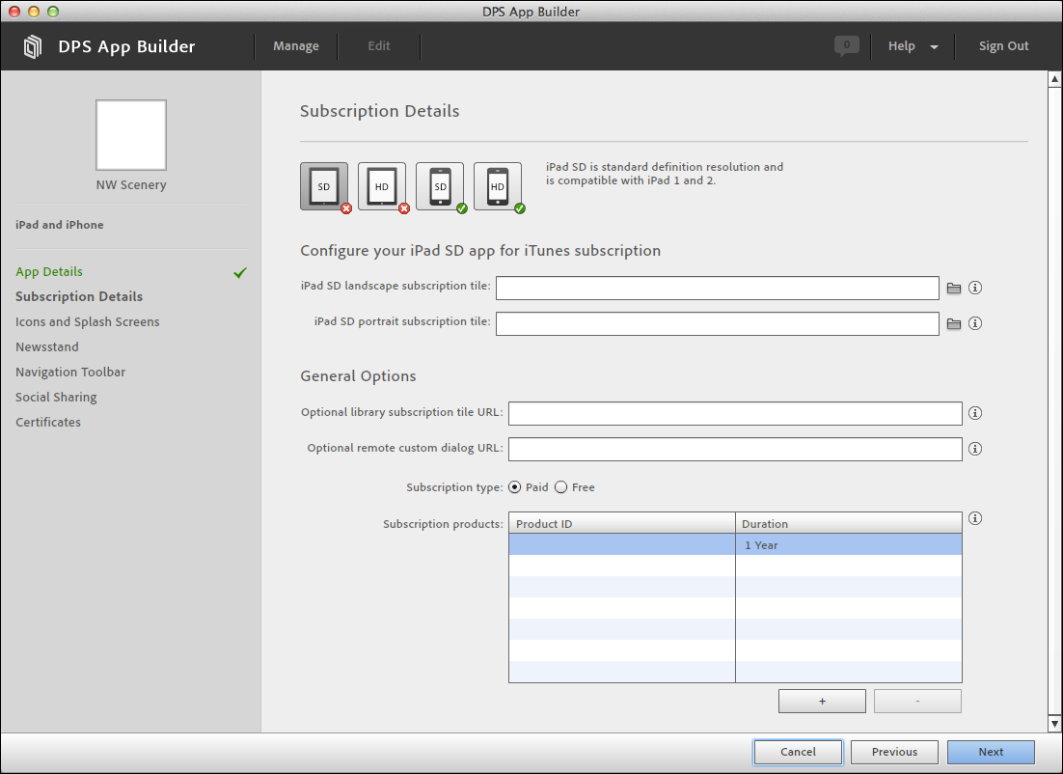Add a subscription product with plus button
The width and height of the screenshot is (1063, 774).
point(823,702)
